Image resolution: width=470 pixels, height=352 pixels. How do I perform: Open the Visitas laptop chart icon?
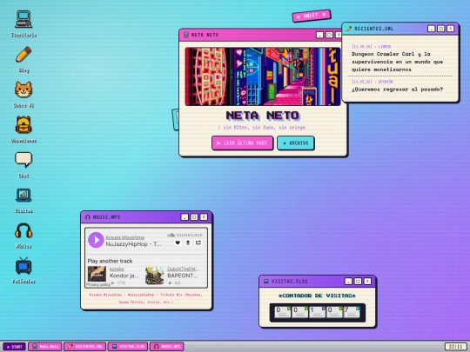23,200
